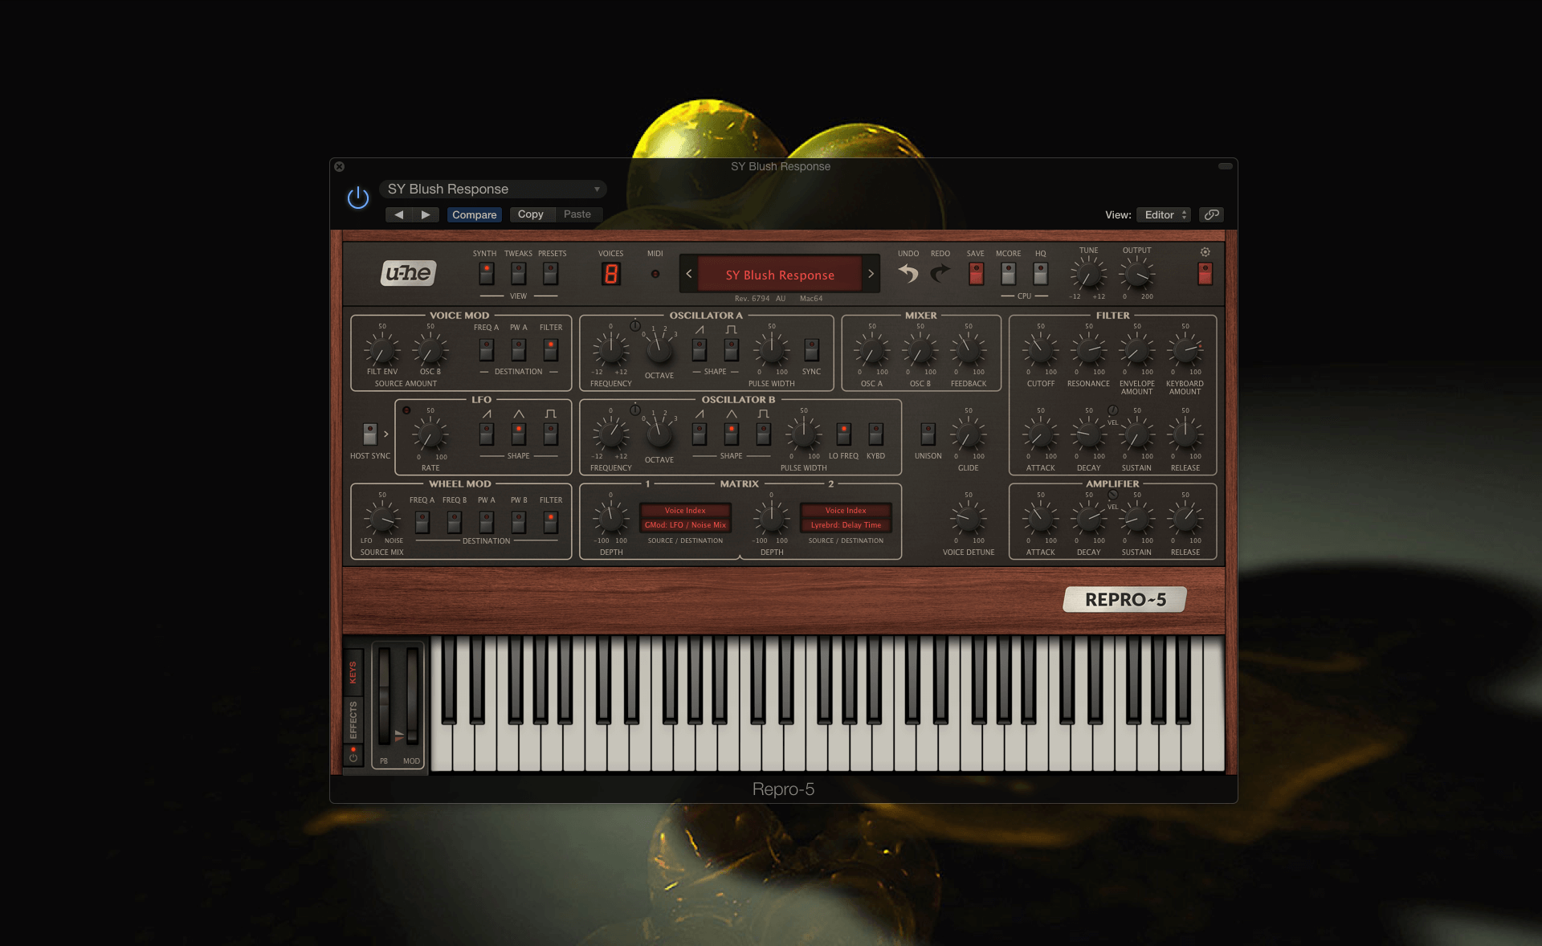Toggle LFO triangle shape switch

(518, 434)
